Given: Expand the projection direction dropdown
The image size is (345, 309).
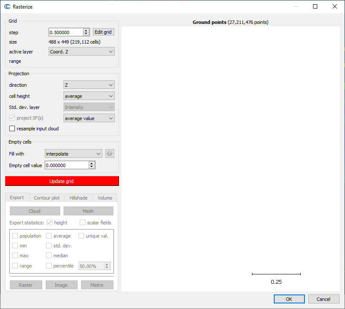Looking at the screenshot, I should (x=89, y=85).
